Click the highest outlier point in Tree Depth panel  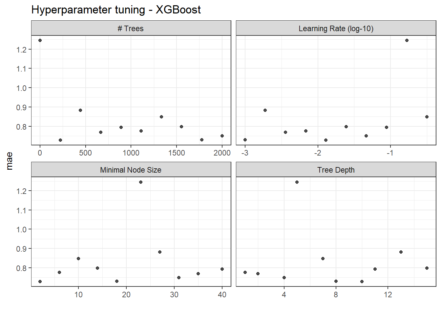tap(297, 182)
